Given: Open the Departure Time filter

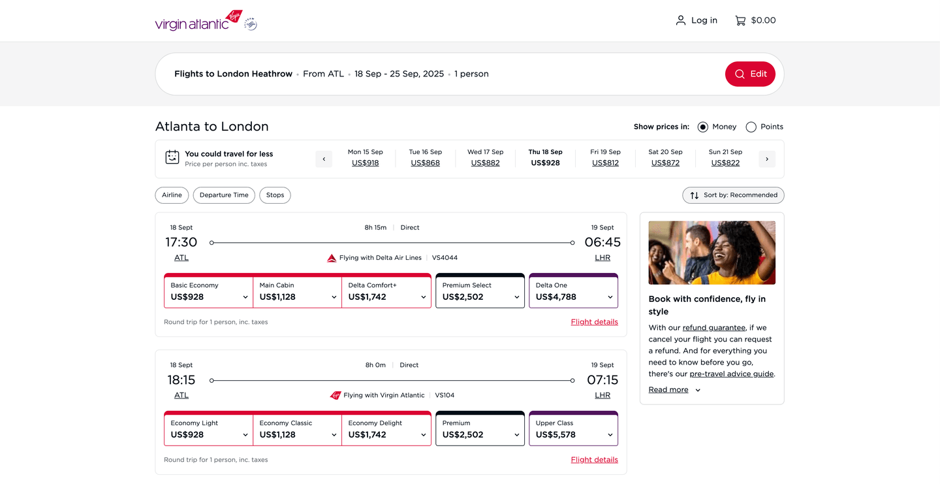Looking at the screenshot, I should tap(224, 195).
